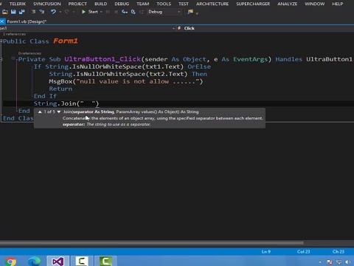Place cursor in the String.Join line
This screenshot has height=266, width=354.
pyautogui.click(x=66, y=103)
